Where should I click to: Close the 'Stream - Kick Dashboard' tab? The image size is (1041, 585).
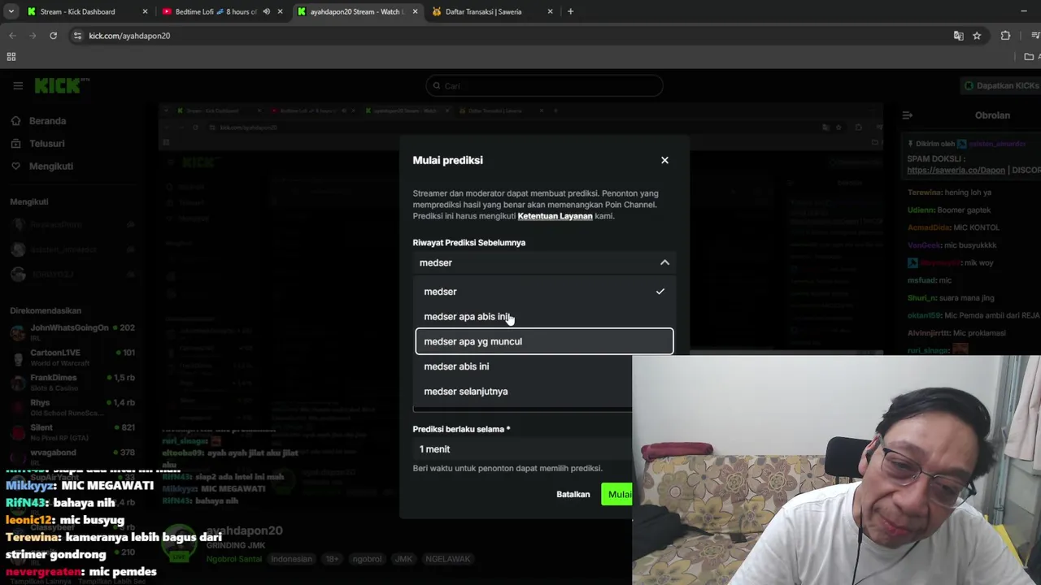pos(146,11)
